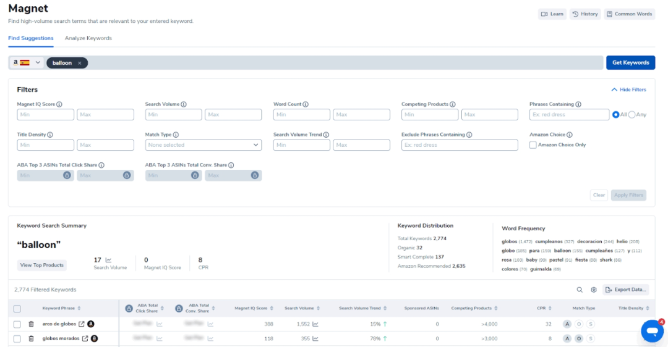668x347 pixels.
Task: Enable Amazon Choice Only checkbox
Action: tap(533, 145)
